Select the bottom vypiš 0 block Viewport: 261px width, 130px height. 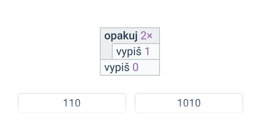[x=130, y=68]
